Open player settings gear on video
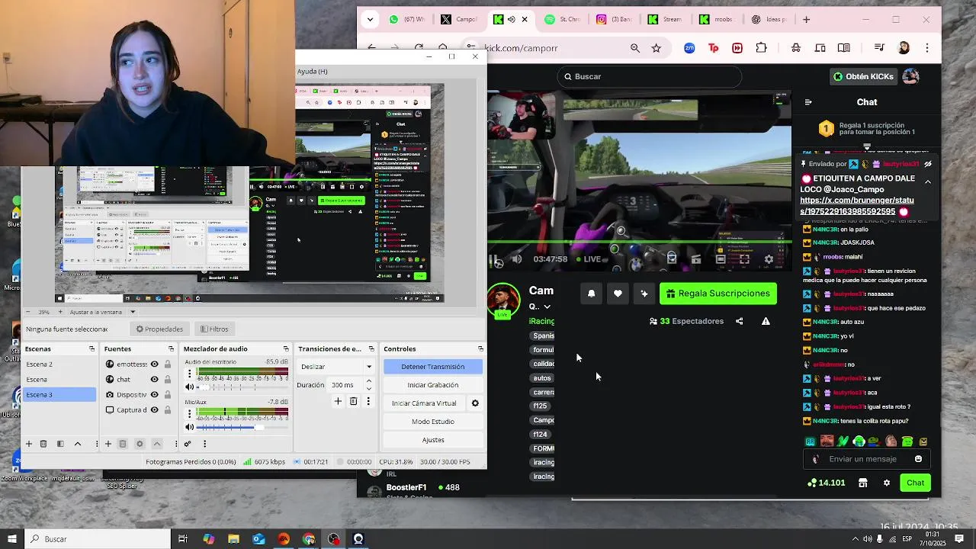The width and height of the screenshot is (976, 549). [x=769, y=259]
